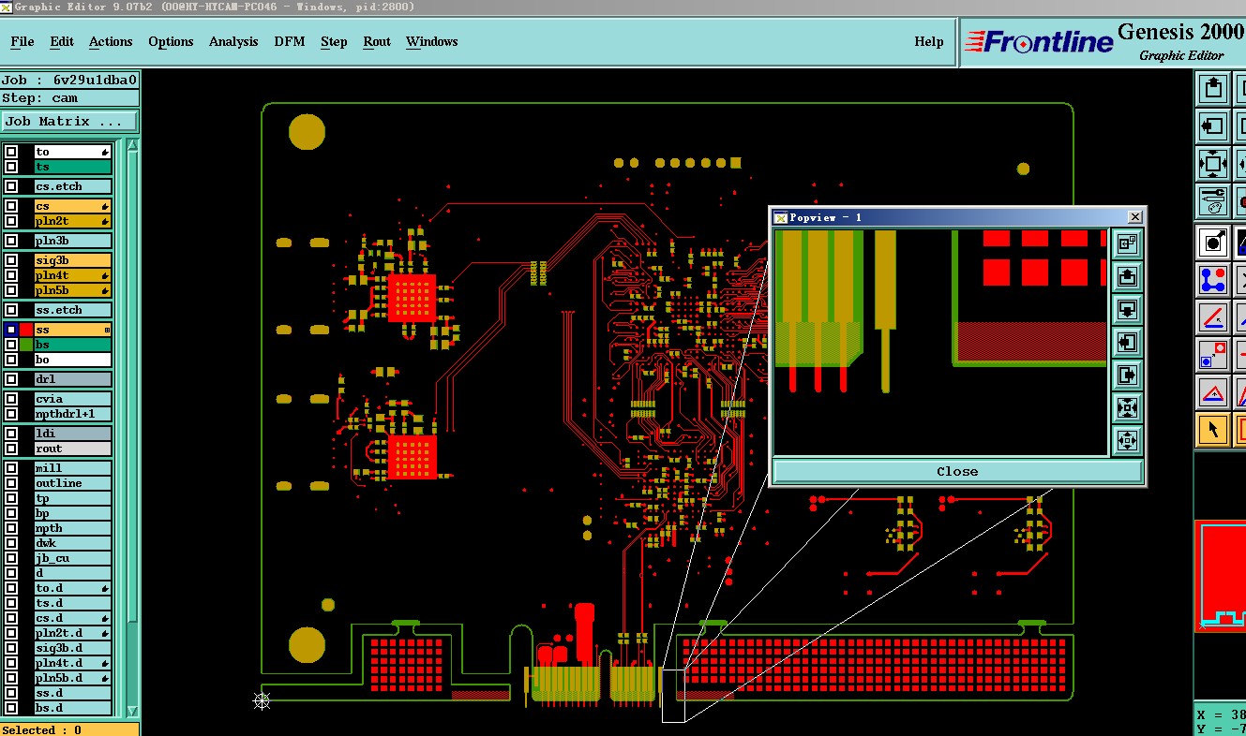Open the Rout menu
The height and width of the screenshot is (736, 1246).
[377, 41]
